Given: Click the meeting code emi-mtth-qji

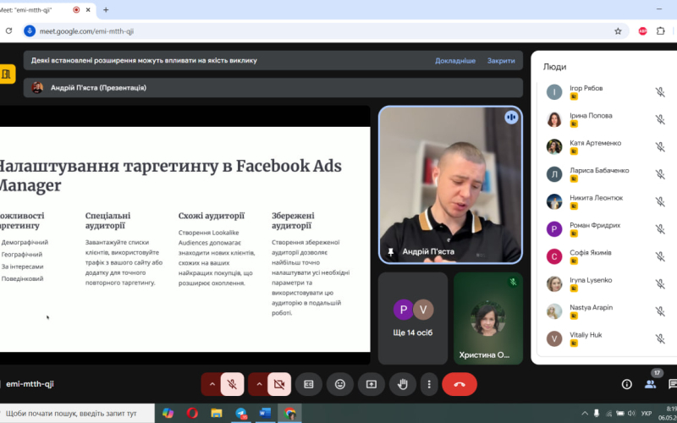Looking at the screenshot, I should pos(30,384).
